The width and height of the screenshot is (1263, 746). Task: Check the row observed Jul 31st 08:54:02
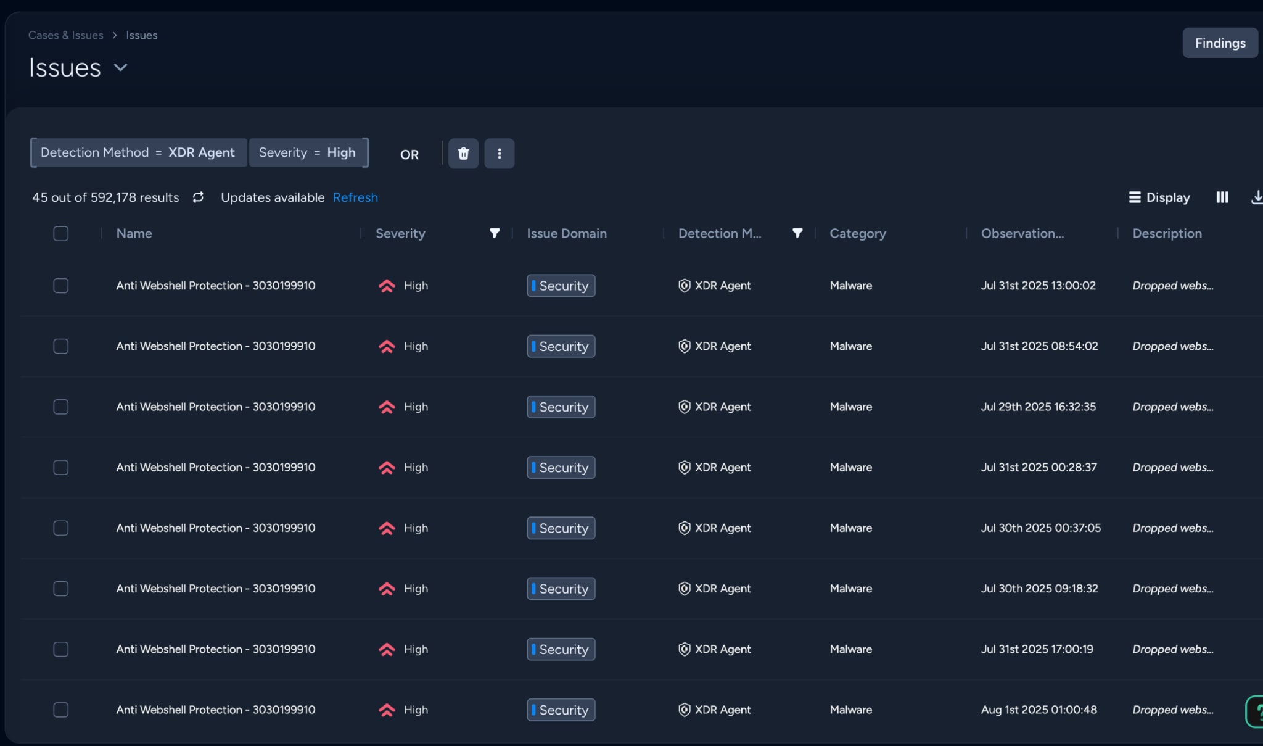pos(60,346)
